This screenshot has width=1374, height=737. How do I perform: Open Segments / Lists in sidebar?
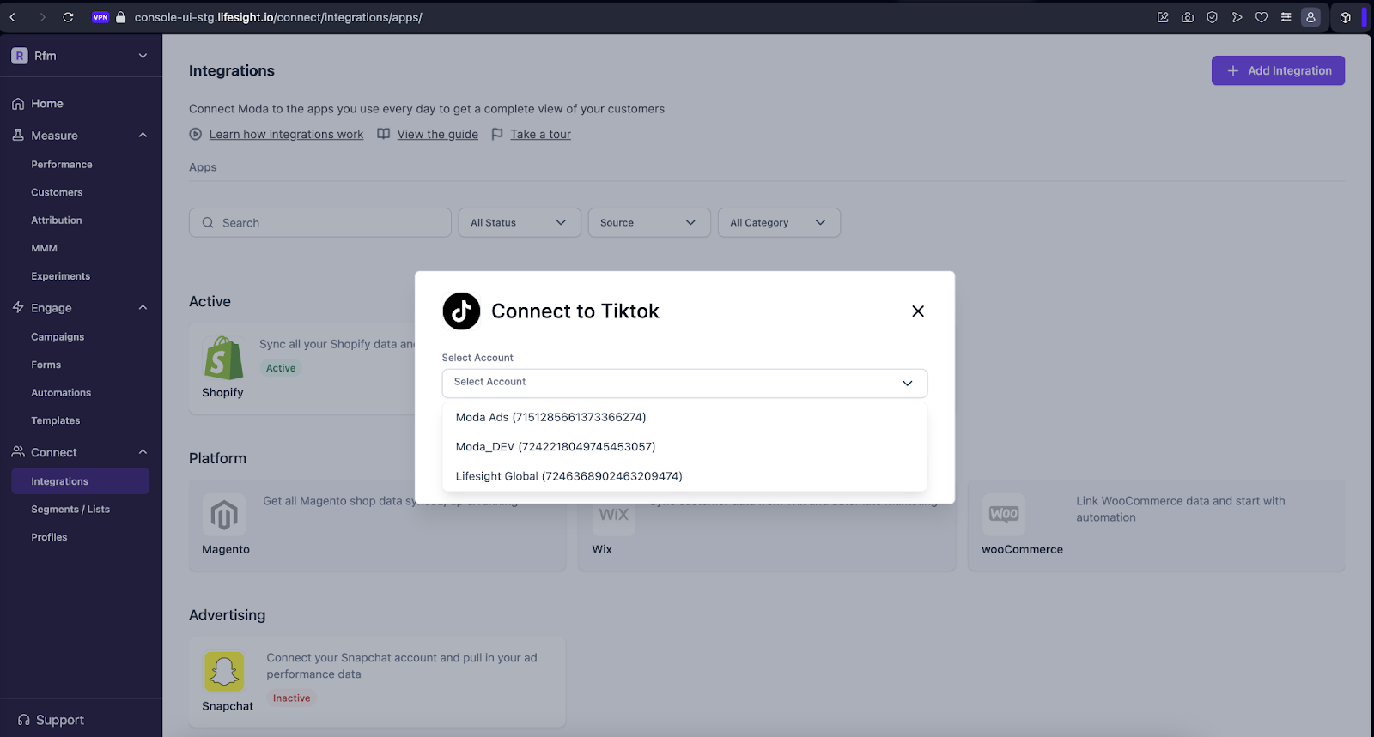70,510
